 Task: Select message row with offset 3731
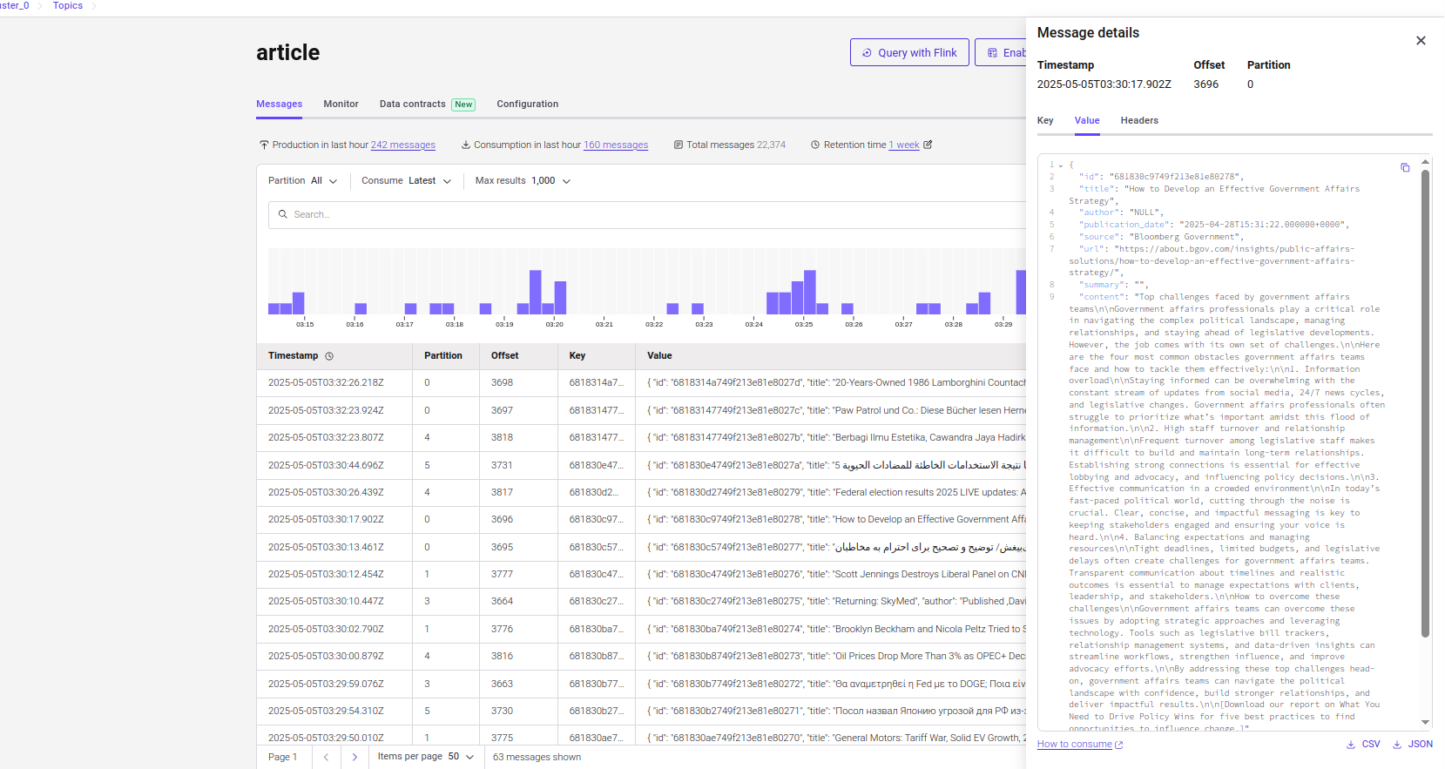(x=641, y=465)
